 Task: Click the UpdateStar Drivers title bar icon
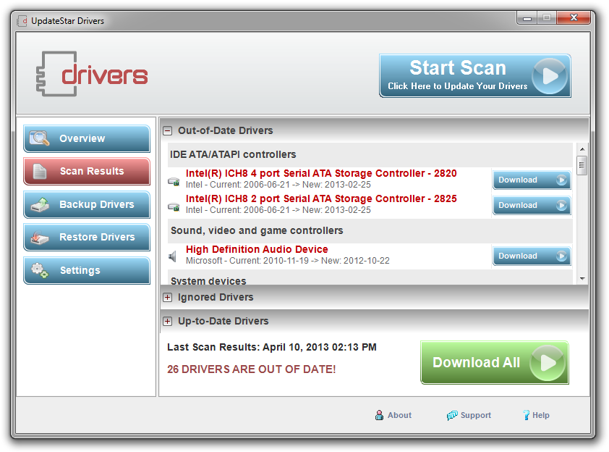(x=22, y=20)
